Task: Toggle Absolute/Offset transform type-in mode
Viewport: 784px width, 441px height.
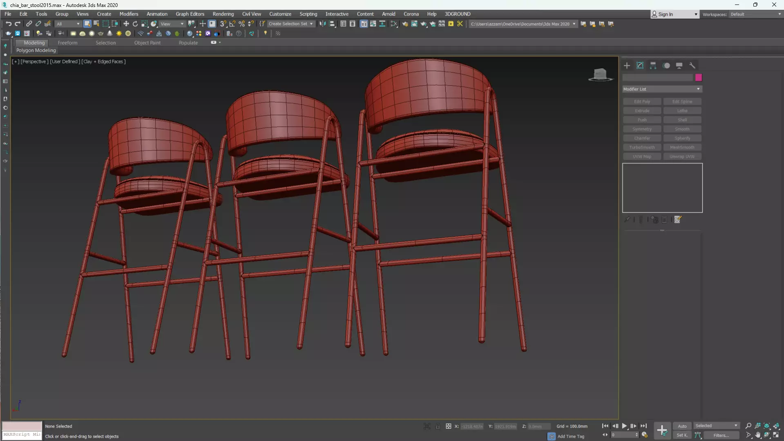Action: [x=448, y=426]
